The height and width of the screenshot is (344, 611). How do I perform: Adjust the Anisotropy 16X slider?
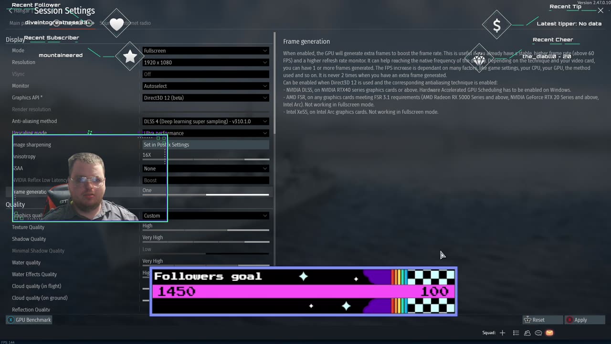(206, 159)
